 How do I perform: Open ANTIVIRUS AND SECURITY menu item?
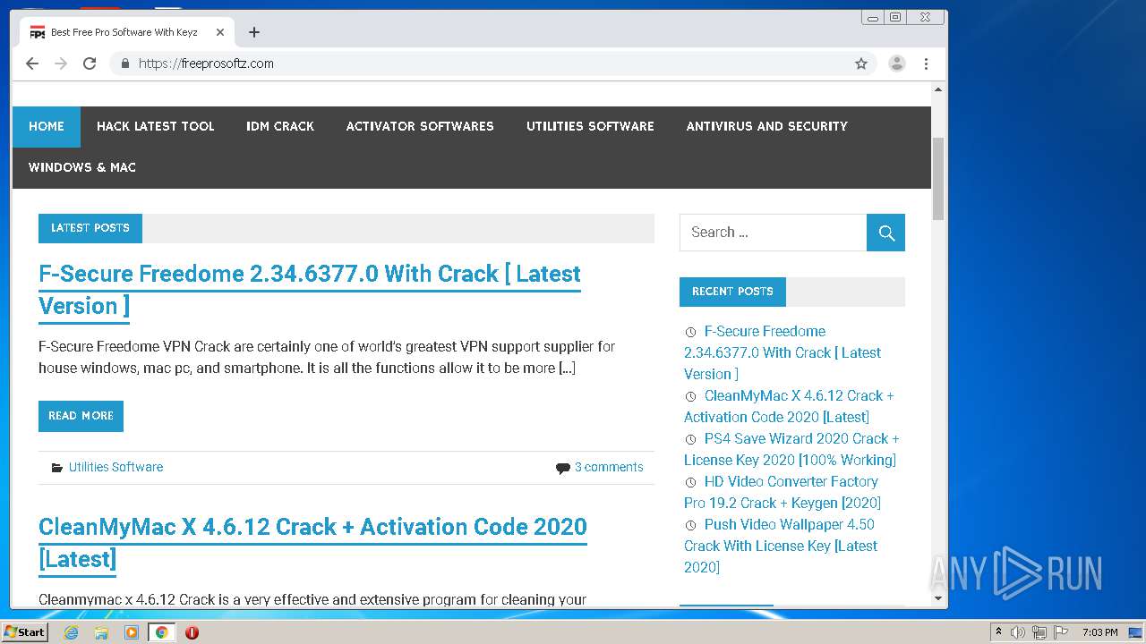[767, 126]
